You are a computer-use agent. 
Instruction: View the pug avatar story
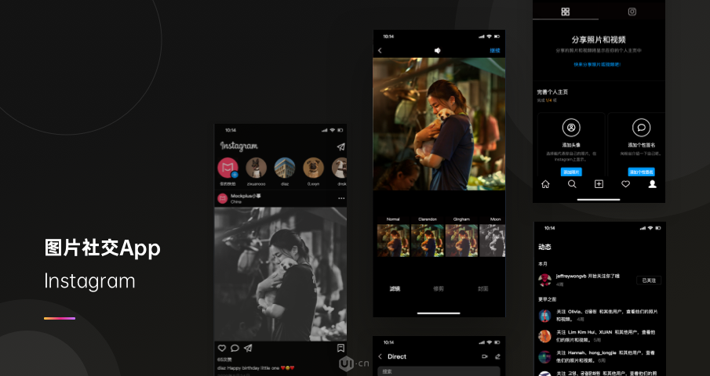pyautogui.click(x=313, y=168)
